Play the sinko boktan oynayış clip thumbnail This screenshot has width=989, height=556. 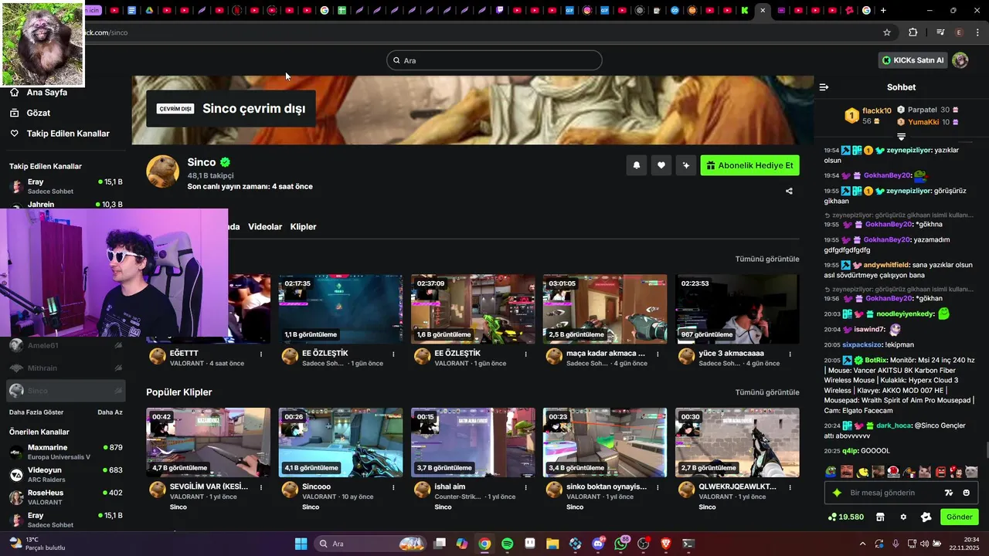coord(605,442)
